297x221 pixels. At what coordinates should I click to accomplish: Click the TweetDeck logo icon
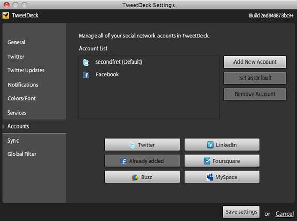point(6,15)
